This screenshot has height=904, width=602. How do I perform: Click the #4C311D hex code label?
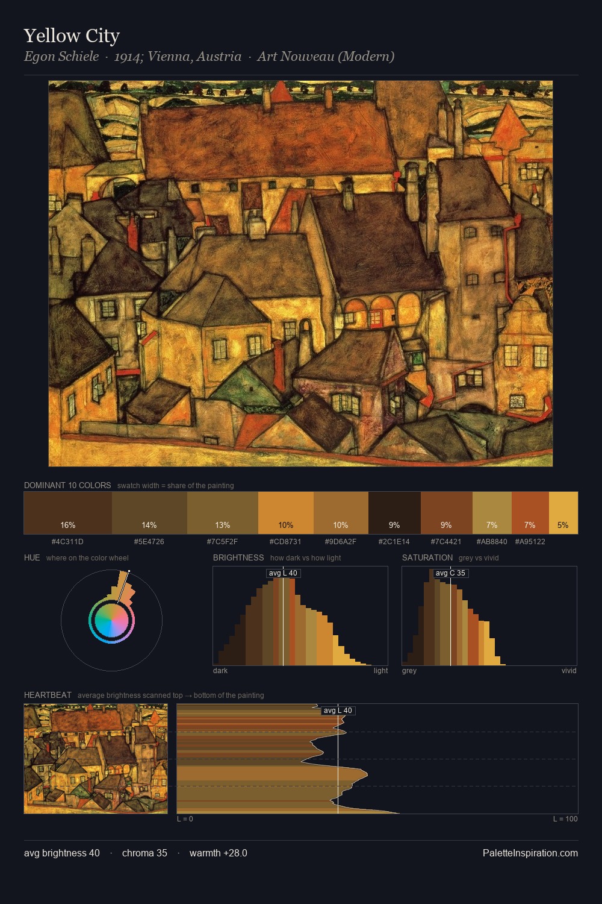click(67, 542)
